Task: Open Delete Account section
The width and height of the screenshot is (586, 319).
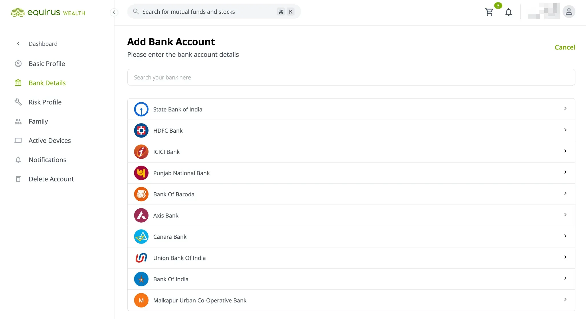Action: [x=51, y=179]
